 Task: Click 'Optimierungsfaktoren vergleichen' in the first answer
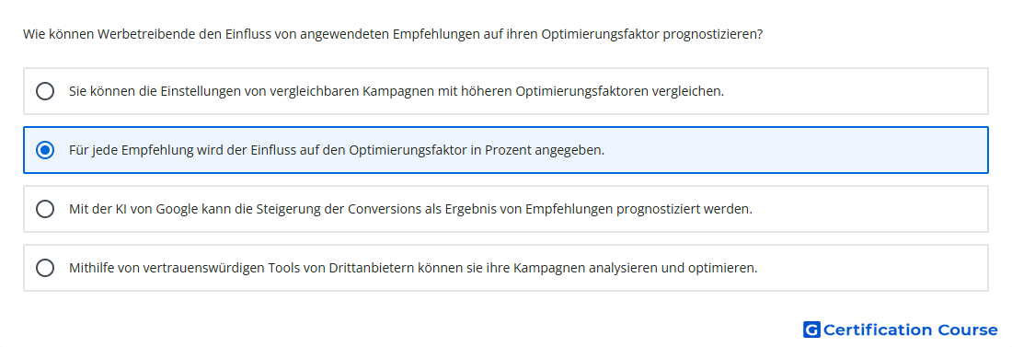[x=619, y=91]
